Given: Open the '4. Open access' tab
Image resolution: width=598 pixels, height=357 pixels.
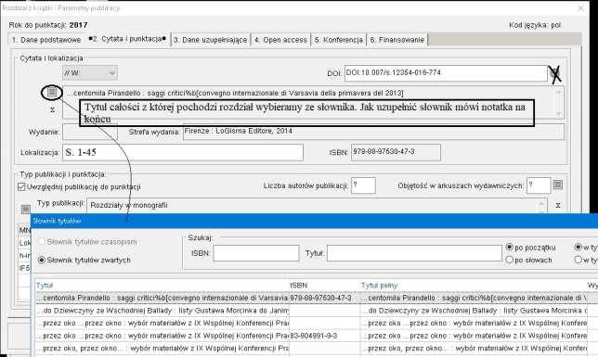Looking at the screenshot, I should [280, 40].
